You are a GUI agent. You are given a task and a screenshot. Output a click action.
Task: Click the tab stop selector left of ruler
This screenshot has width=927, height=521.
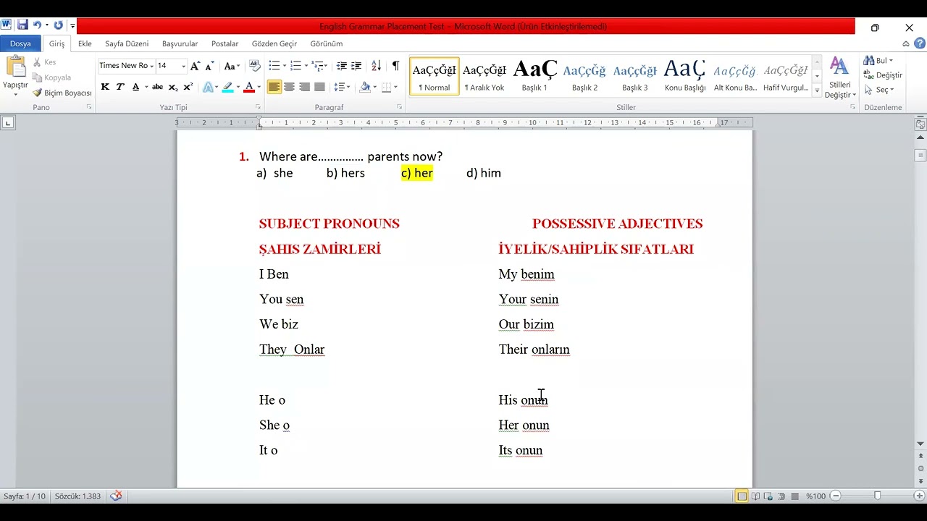tap(8, 123)
